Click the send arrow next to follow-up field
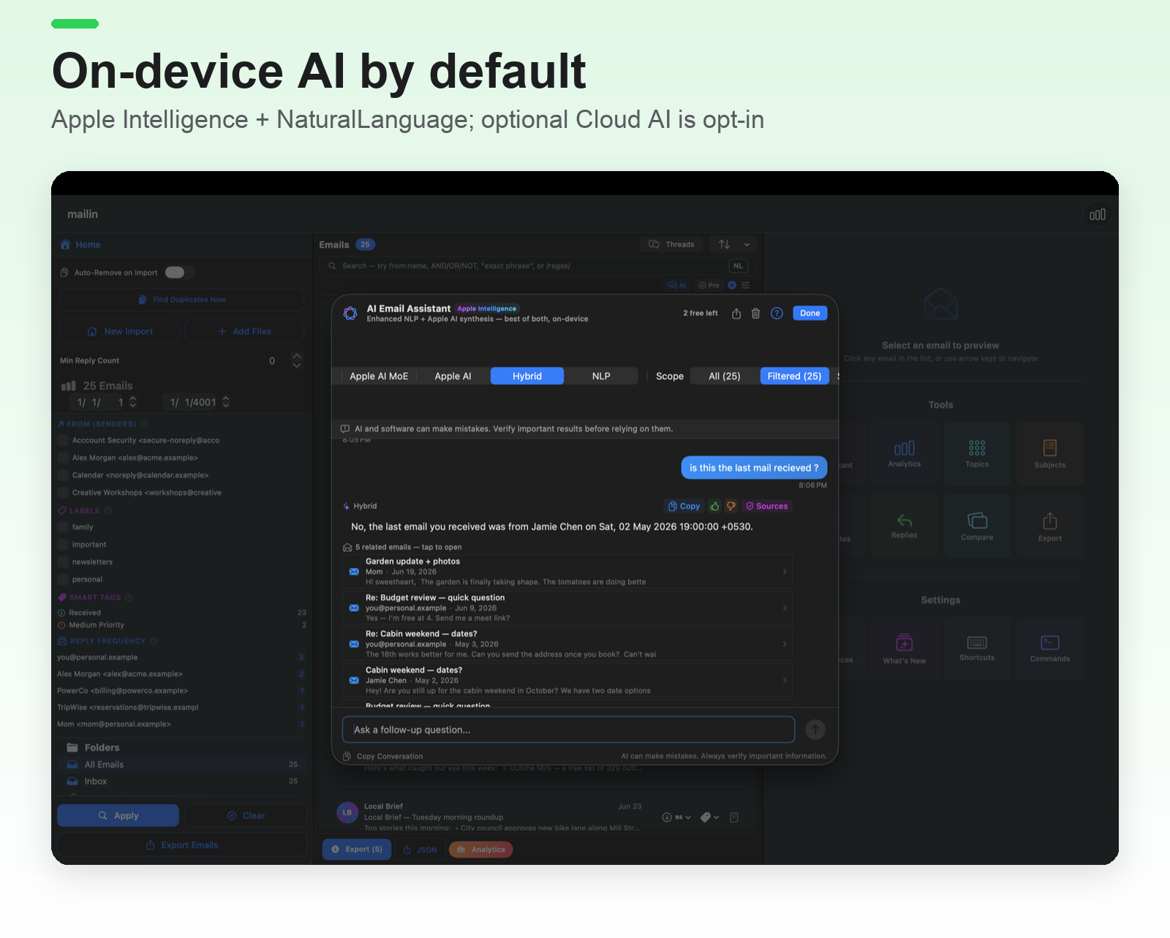Viewport: 1170px width, 938px height. click(815, 730)
